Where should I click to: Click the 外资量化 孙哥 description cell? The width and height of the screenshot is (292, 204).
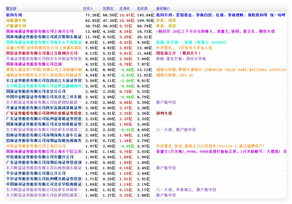tap(210, 146)
